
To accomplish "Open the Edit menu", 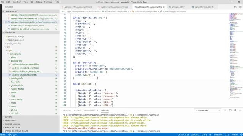I will (x=8, y=2).
